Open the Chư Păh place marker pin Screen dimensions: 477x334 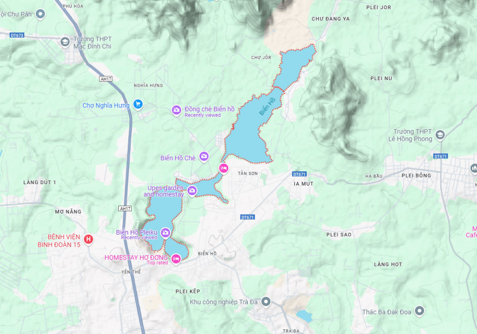tap(40, 14)
